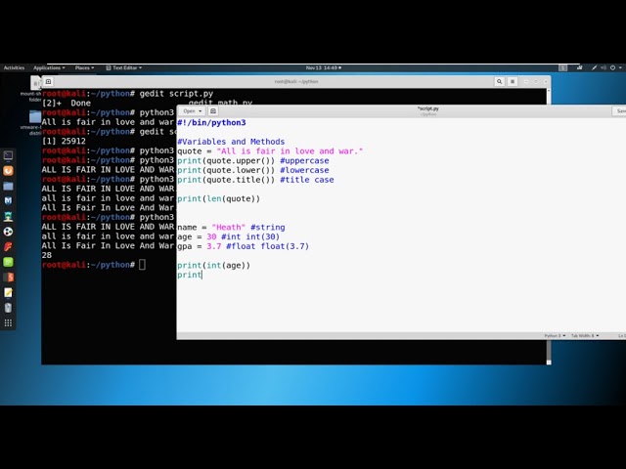Screen dimensions: 626x469
Task: Launch Burp Suite from the dock
Action: 8,171
